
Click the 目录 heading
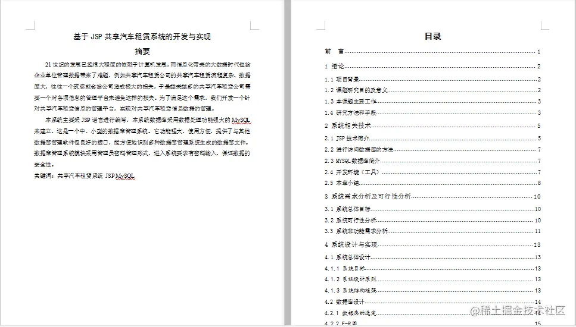pos(432,36)
